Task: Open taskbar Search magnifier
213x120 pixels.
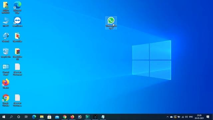Action: coord(11,117)
